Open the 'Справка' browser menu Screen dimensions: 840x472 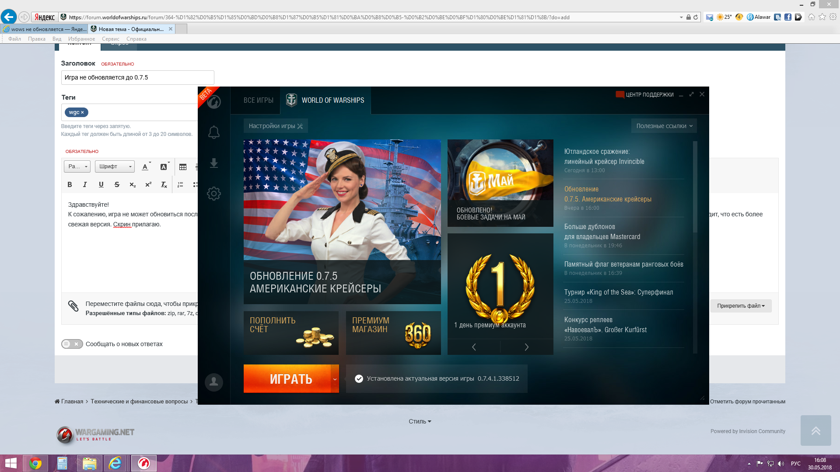click(136, 39)
